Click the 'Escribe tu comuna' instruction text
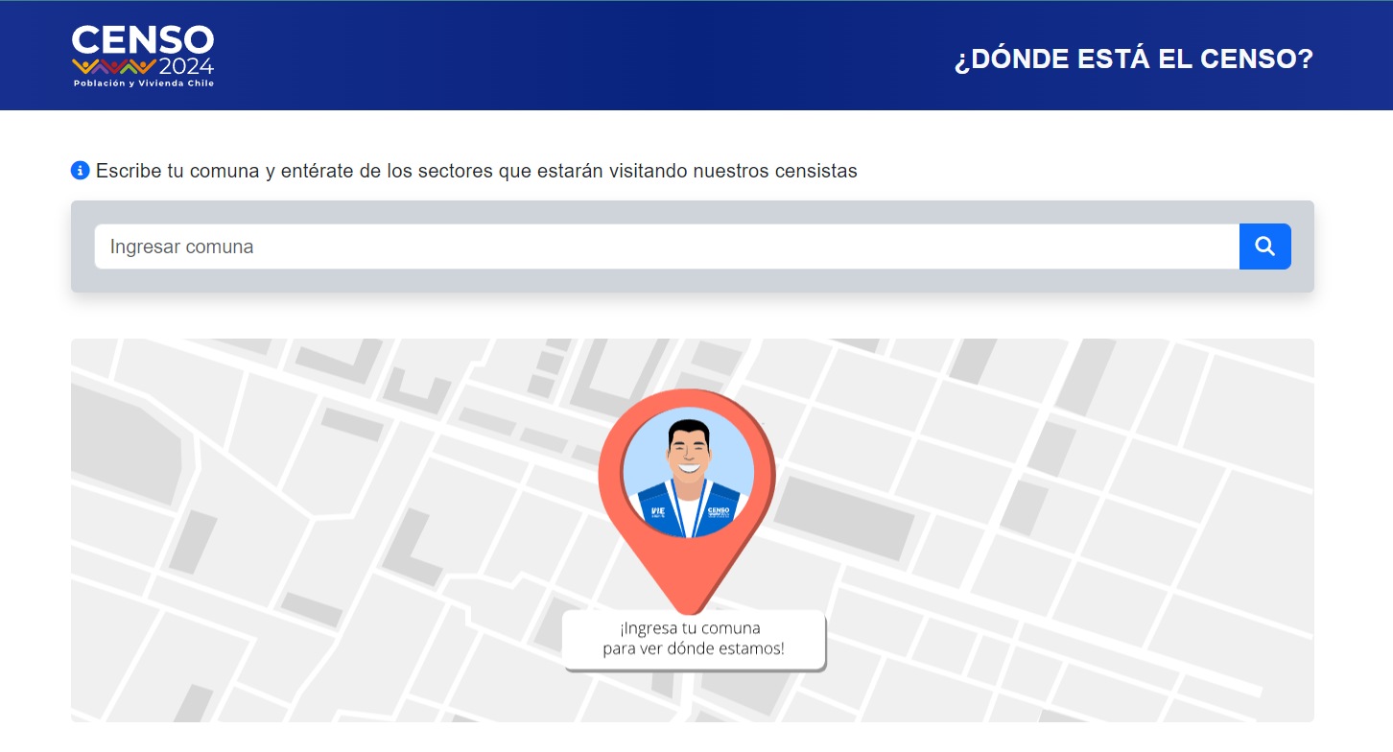This screenshot has width=1393, height=752. pyautogui.click(x=476, y=171)
